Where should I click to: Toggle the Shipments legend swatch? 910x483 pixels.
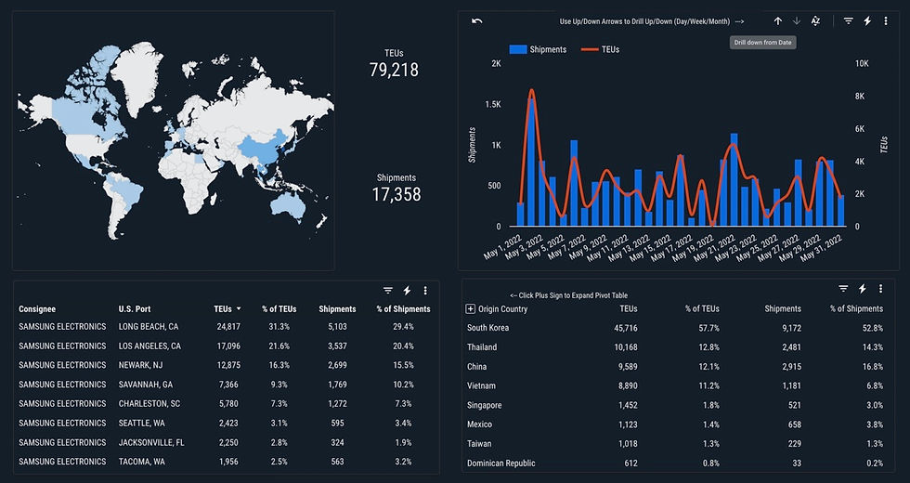(518, 49)
